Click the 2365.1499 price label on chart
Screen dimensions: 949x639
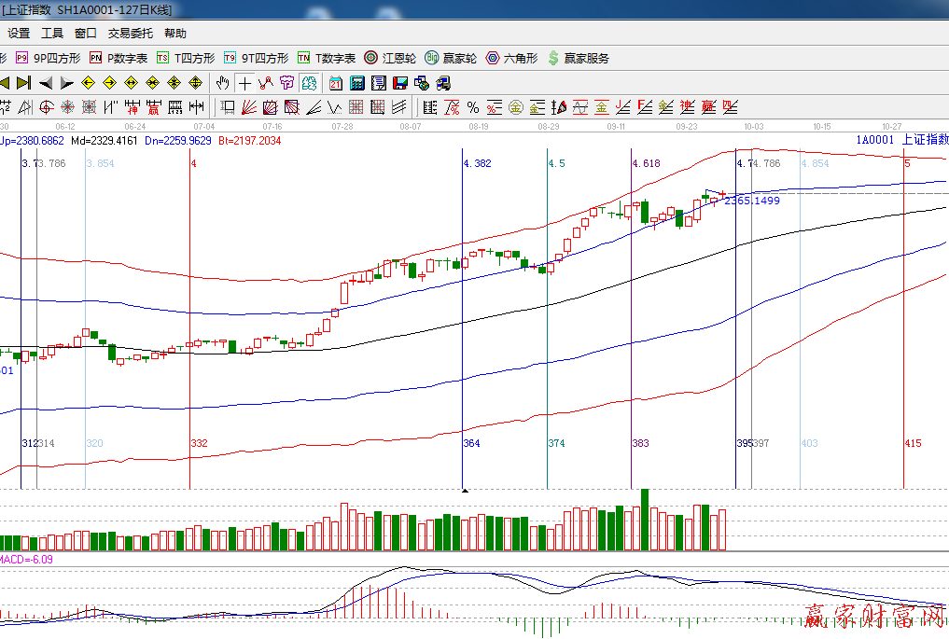pos(751,201)
